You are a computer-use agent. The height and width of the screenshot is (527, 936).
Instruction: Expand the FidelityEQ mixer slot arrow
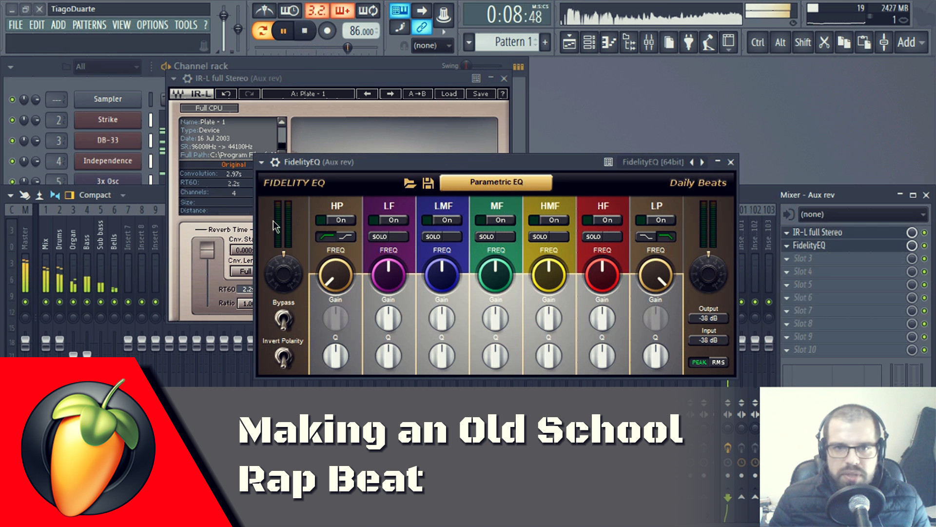tap(786, 246)
